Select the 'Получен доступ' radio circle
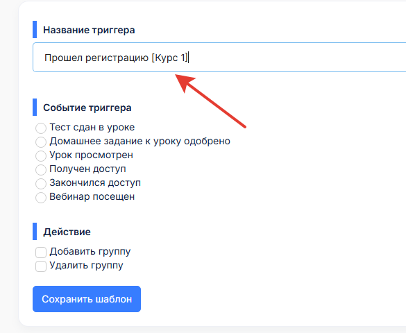Screen dimensions: 406x333 point(41,170)
